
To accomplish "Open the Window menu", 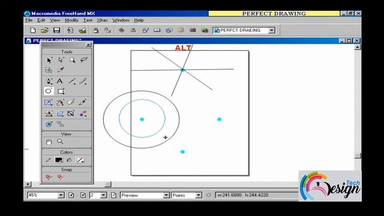I will click(121, 20).
